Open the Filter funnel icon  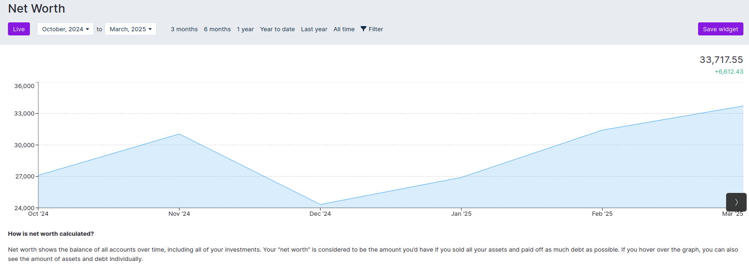point(364,29)
